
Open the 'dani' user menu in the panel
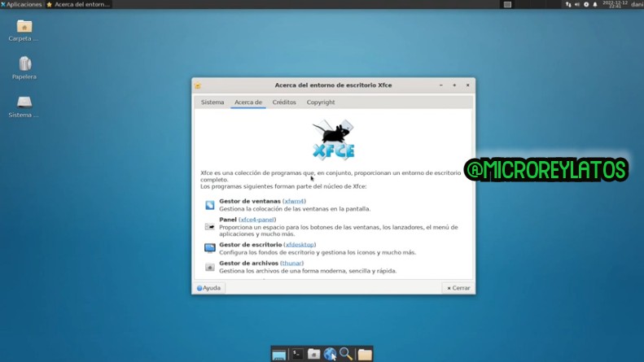pos(637,4)
